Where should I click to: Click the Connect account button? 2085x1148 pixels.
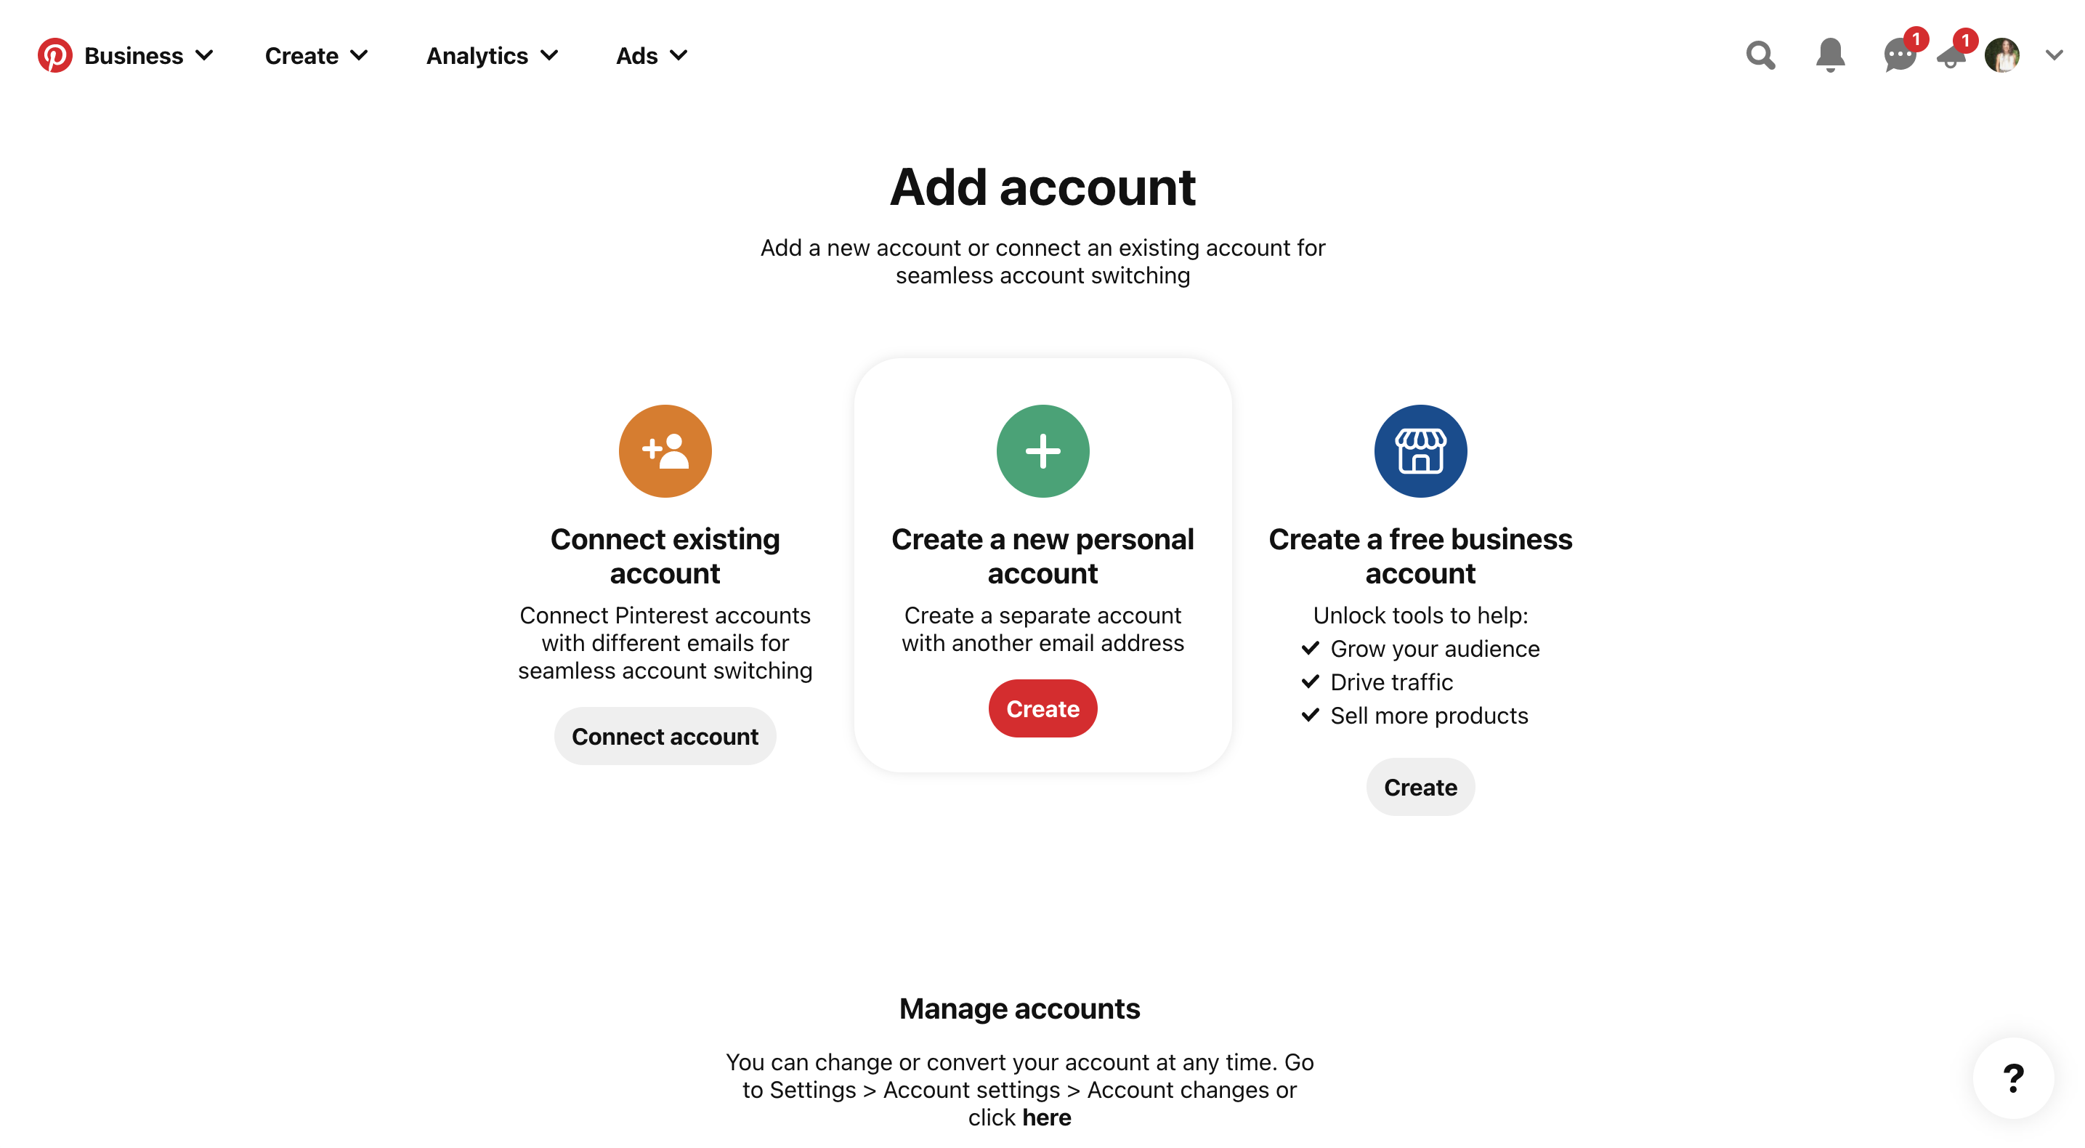(665, 737)
